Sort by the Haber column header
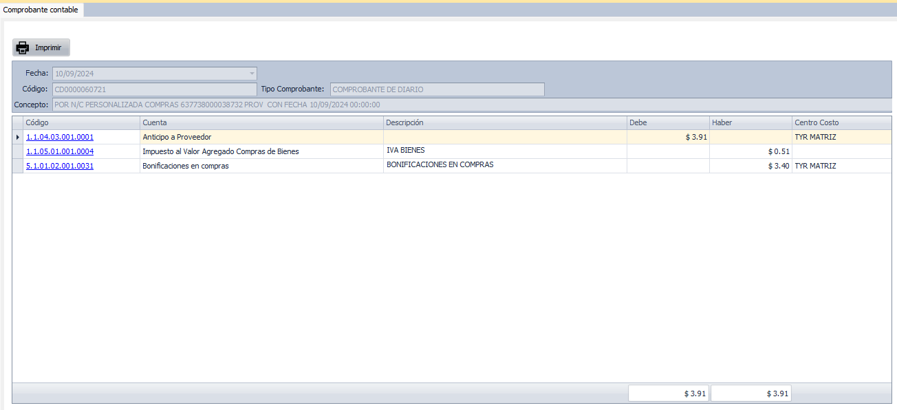This screenshot has height=410, width=897. tap(750, 122)
